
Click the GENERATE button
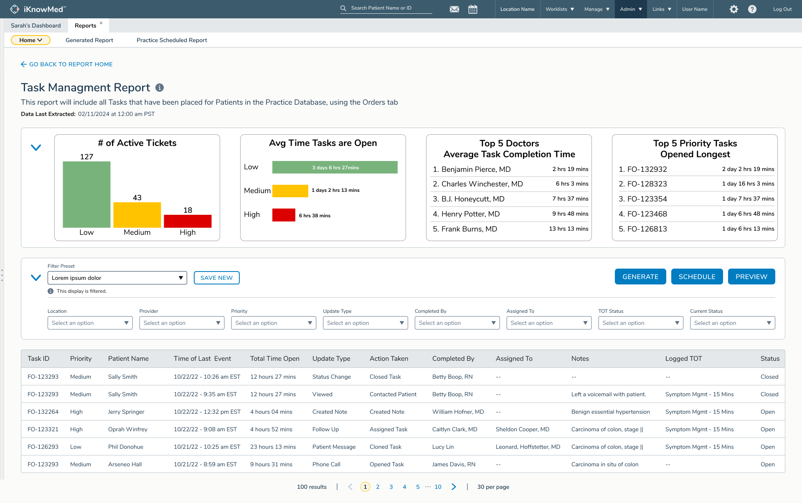click(x=640, y=277)
